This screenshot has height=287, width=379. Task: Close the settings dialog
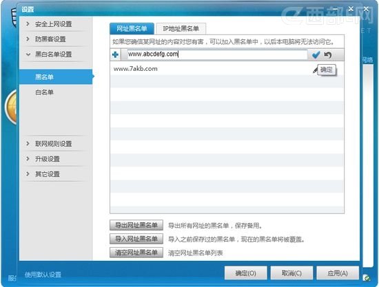click(351, 9)
